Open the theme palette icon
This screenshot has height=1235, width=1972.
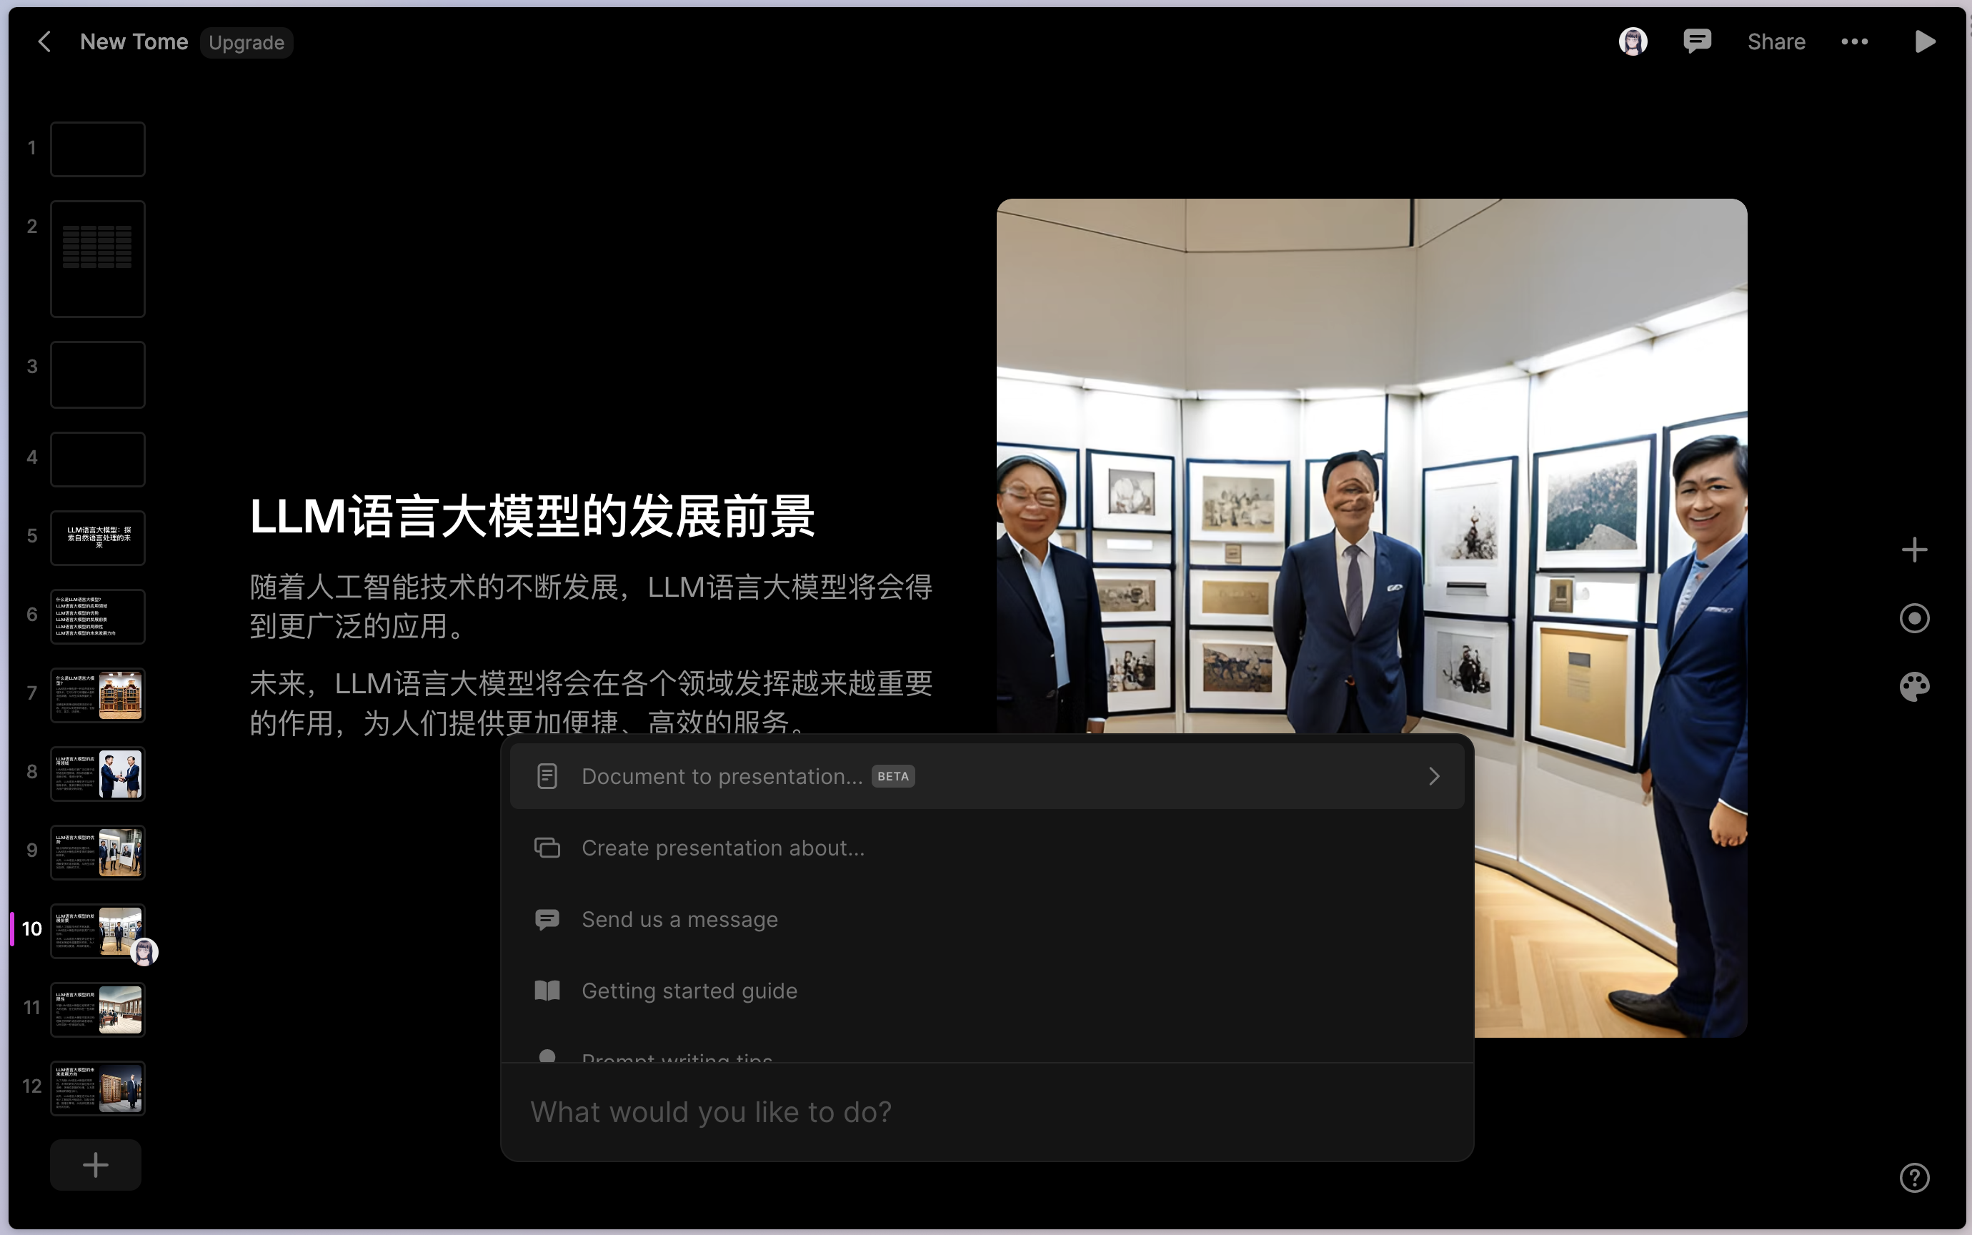[x=1914, y=687]
